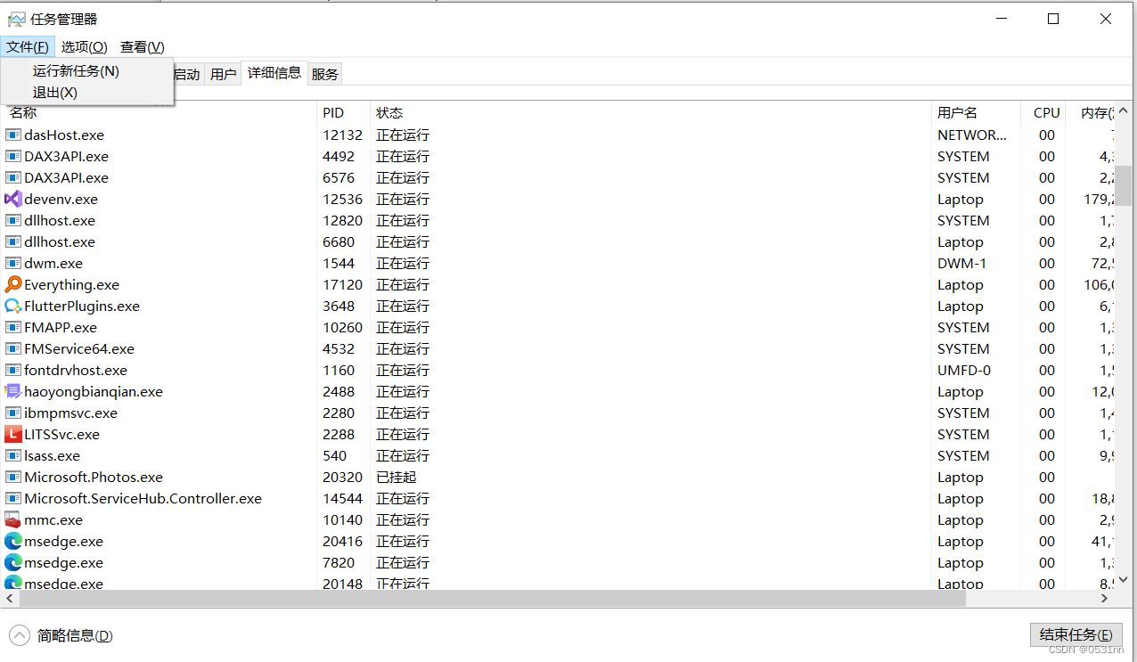Click the DAX3API.exe icon with PID 4492
The width and height of the screenshot is (1137, 662).
(13, 157)
